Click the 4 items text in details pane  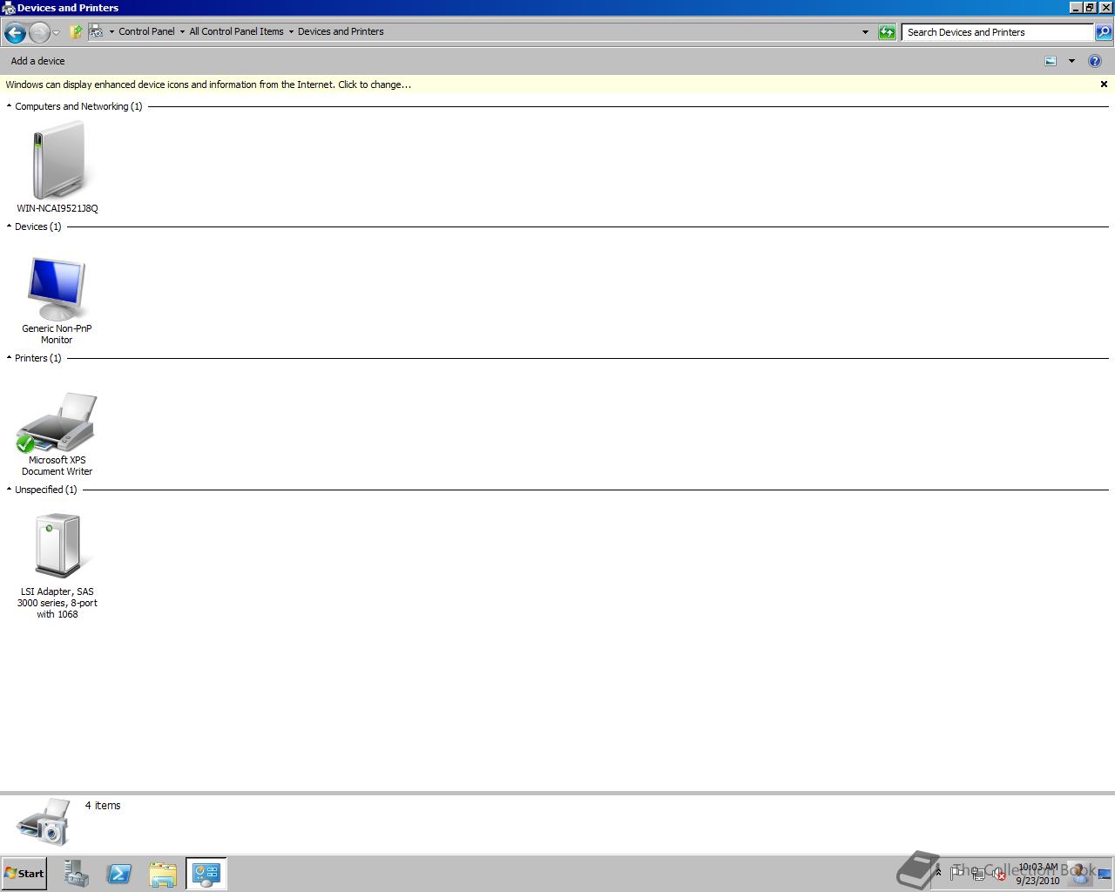click(103, 806)
